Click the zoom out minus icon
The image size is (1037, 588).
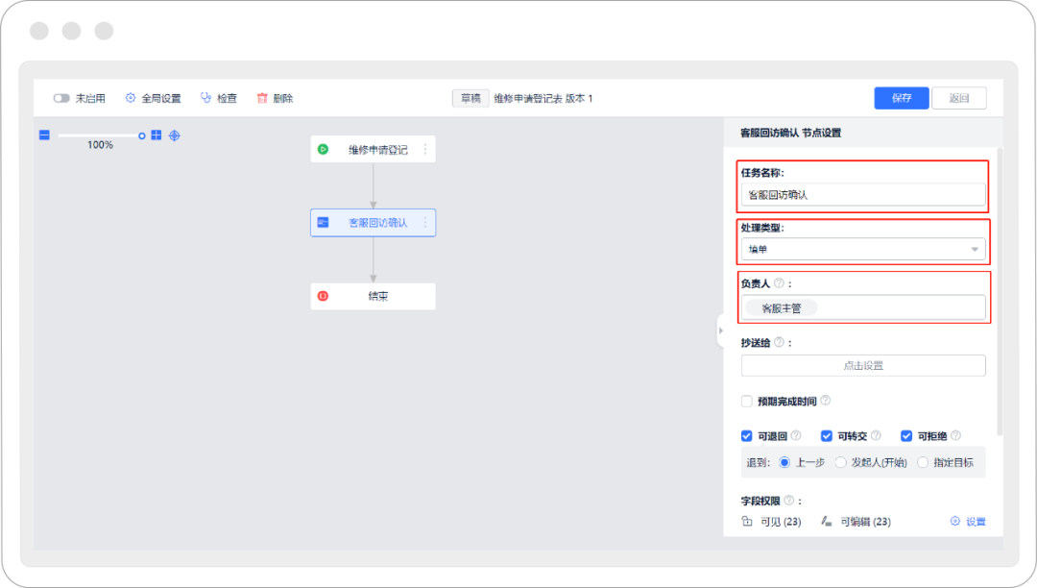44,135
